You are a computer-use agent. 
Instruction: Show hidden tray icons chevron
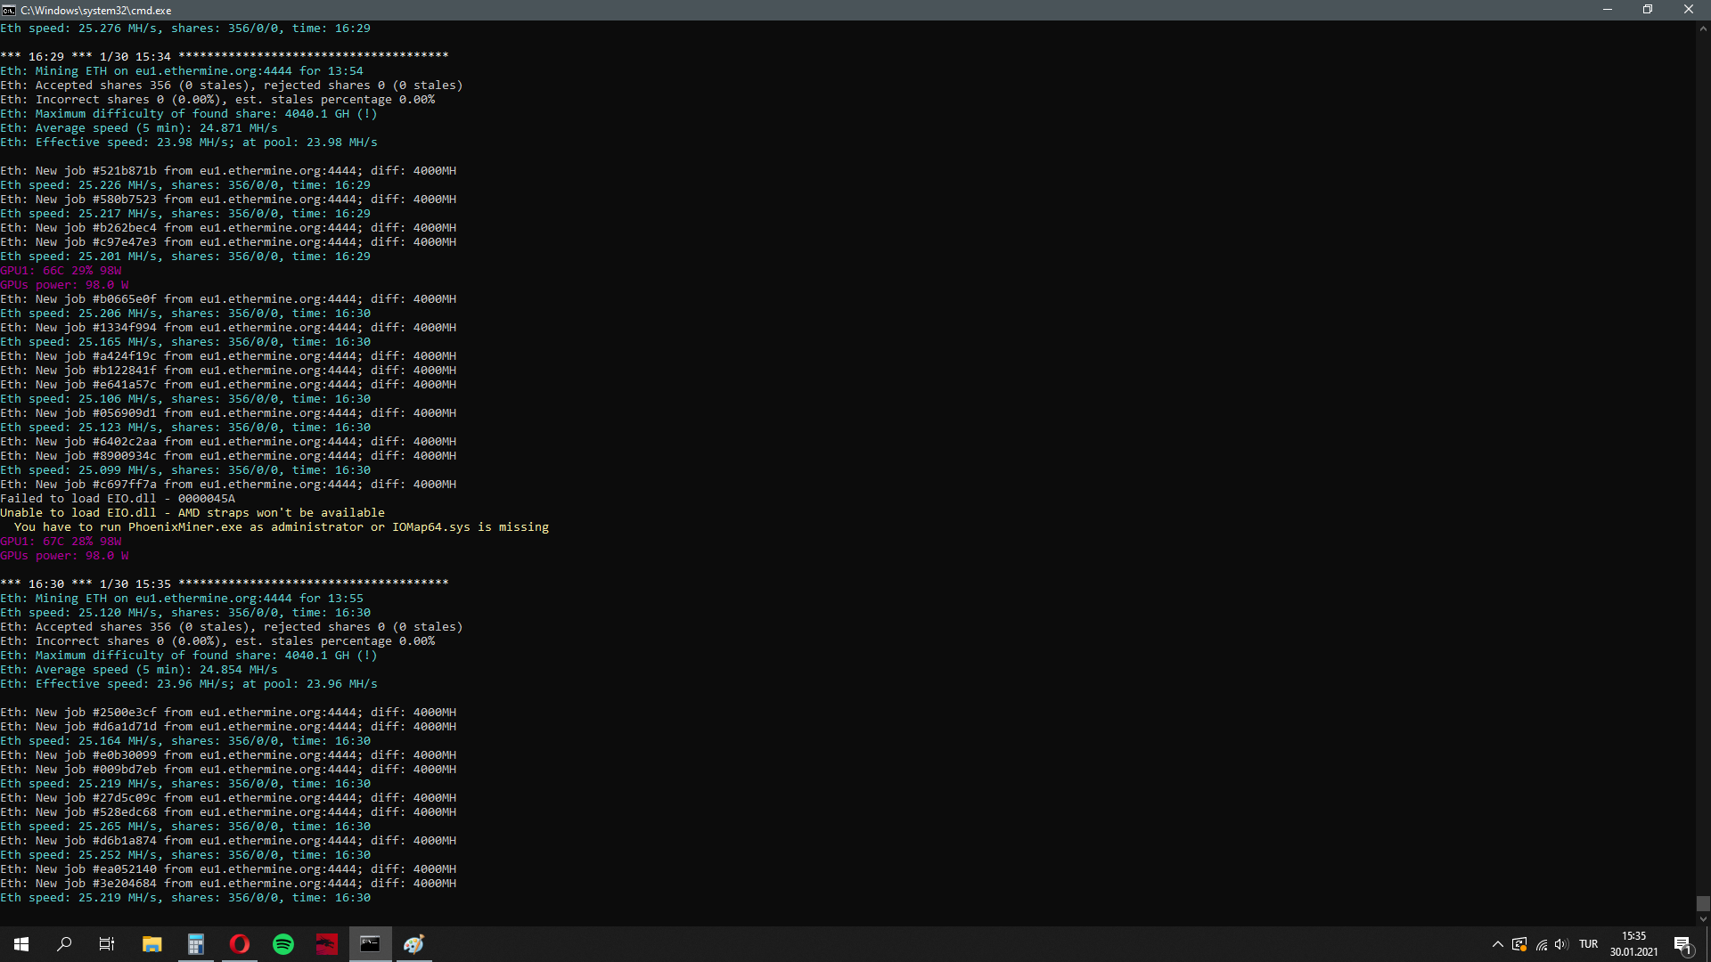pyautogui.click(x=1498, y=944)
